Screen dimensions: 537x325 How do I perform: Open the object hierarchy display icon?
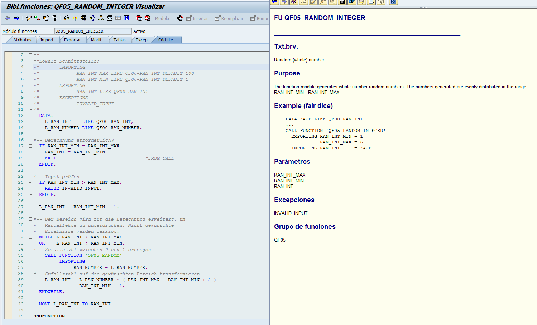(x=101, y=18)
